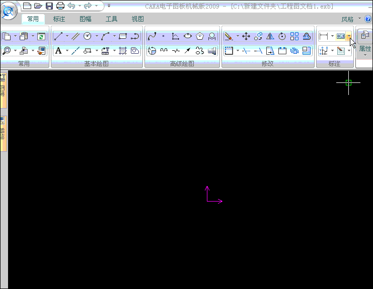Select the Line drawing tool
This screenshot has height=289, width=373.
(58, 36)
